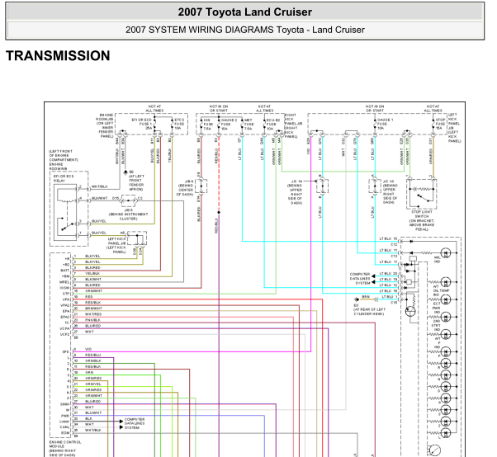Click the '2ND STRT IND' label

pos(437,325)
